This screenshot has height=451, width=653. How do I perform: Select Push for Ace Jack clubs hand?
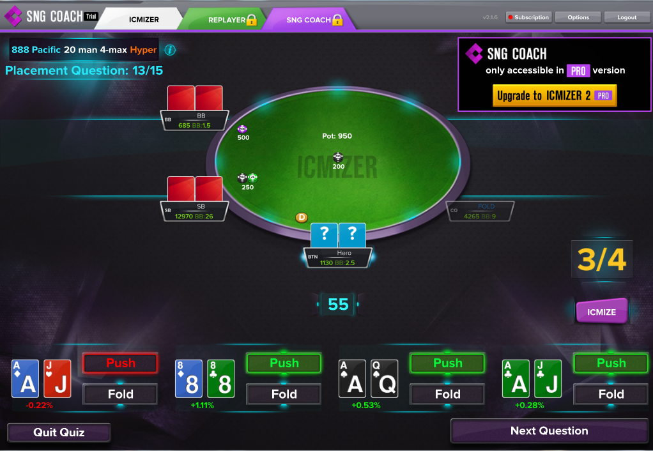point(611,363)
